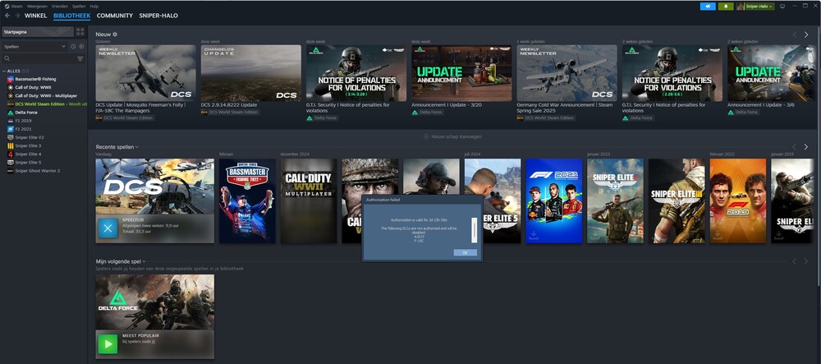Stop DCS with the blue X button
The image size is (821, 364).
tap(108, 229)
